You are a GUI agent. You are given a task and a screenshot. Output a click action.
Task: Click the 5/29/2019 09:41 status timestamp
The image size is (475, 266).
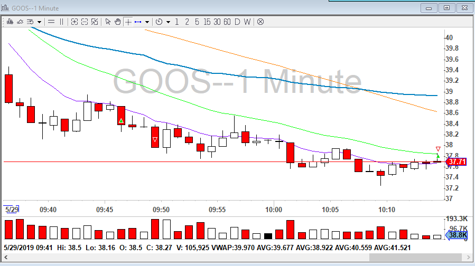[x=28, y=248]
